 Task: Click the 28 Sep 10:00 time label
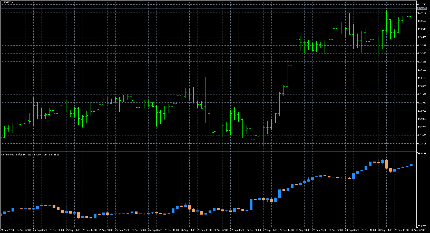tap(369, 230)
